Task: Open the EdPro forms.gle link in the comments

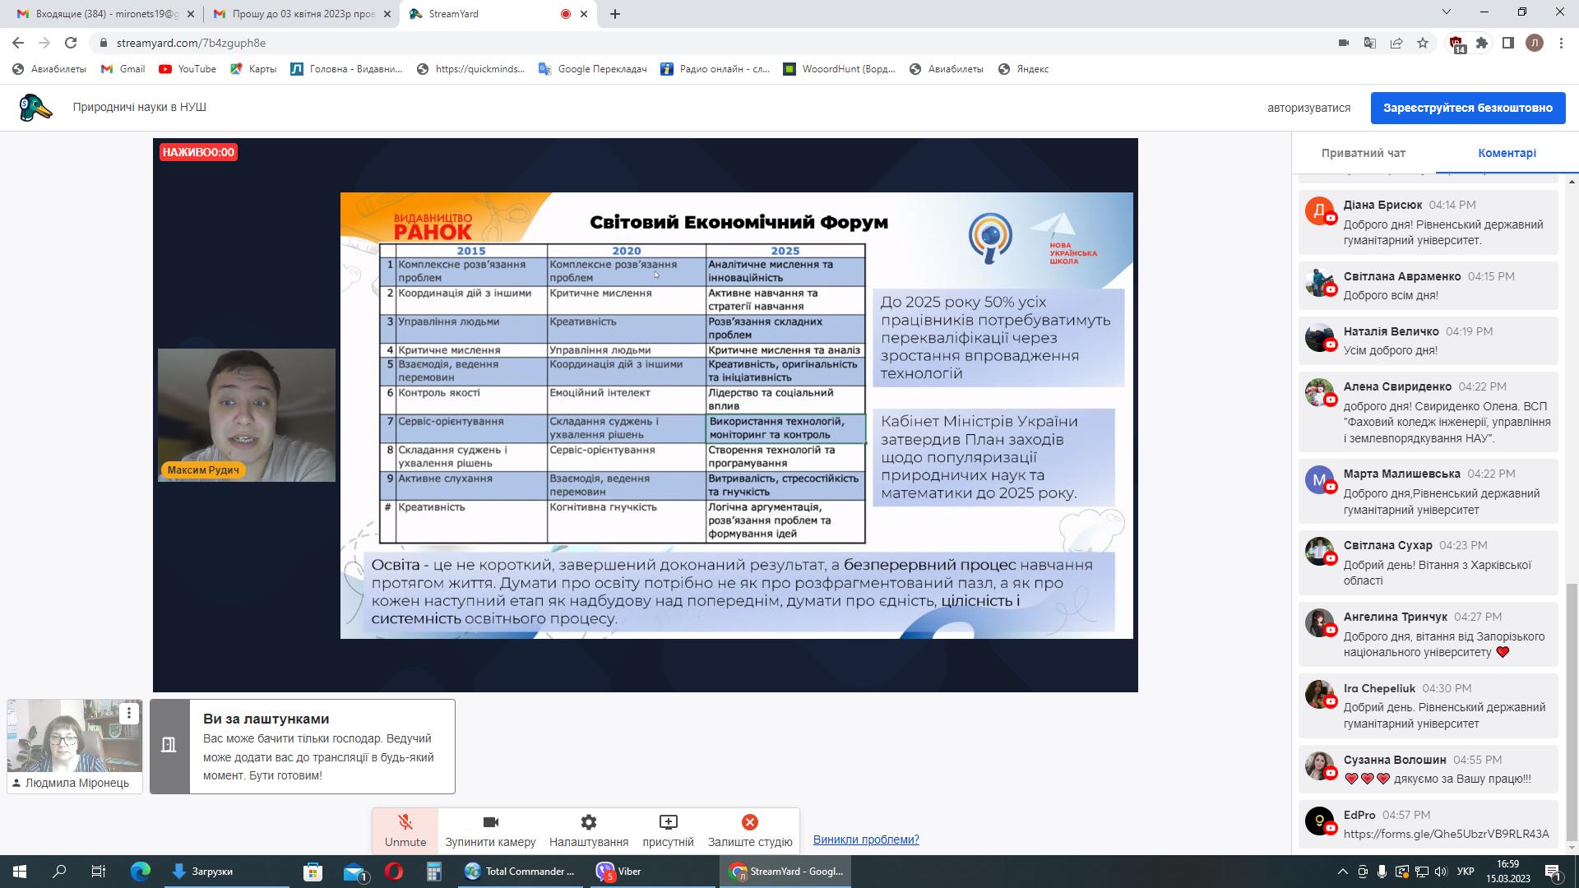Action: (1446, 834)
